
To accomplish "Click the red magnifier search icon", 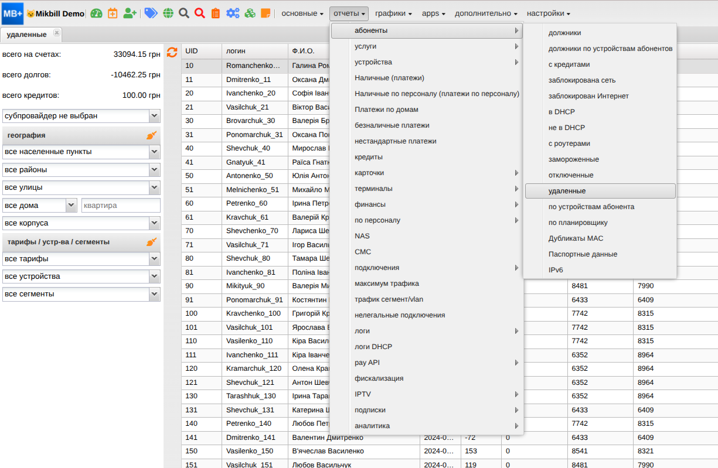I will (x=200, y=13).
